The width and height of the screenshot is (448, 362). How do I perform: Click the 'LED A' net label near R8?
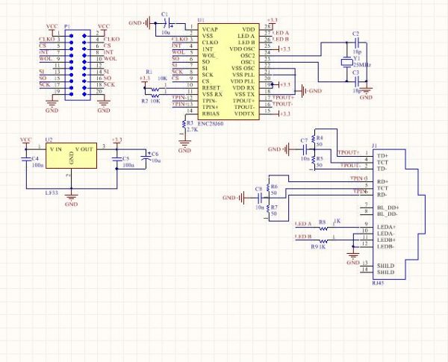pyautogui.click(x=303, y=224)
